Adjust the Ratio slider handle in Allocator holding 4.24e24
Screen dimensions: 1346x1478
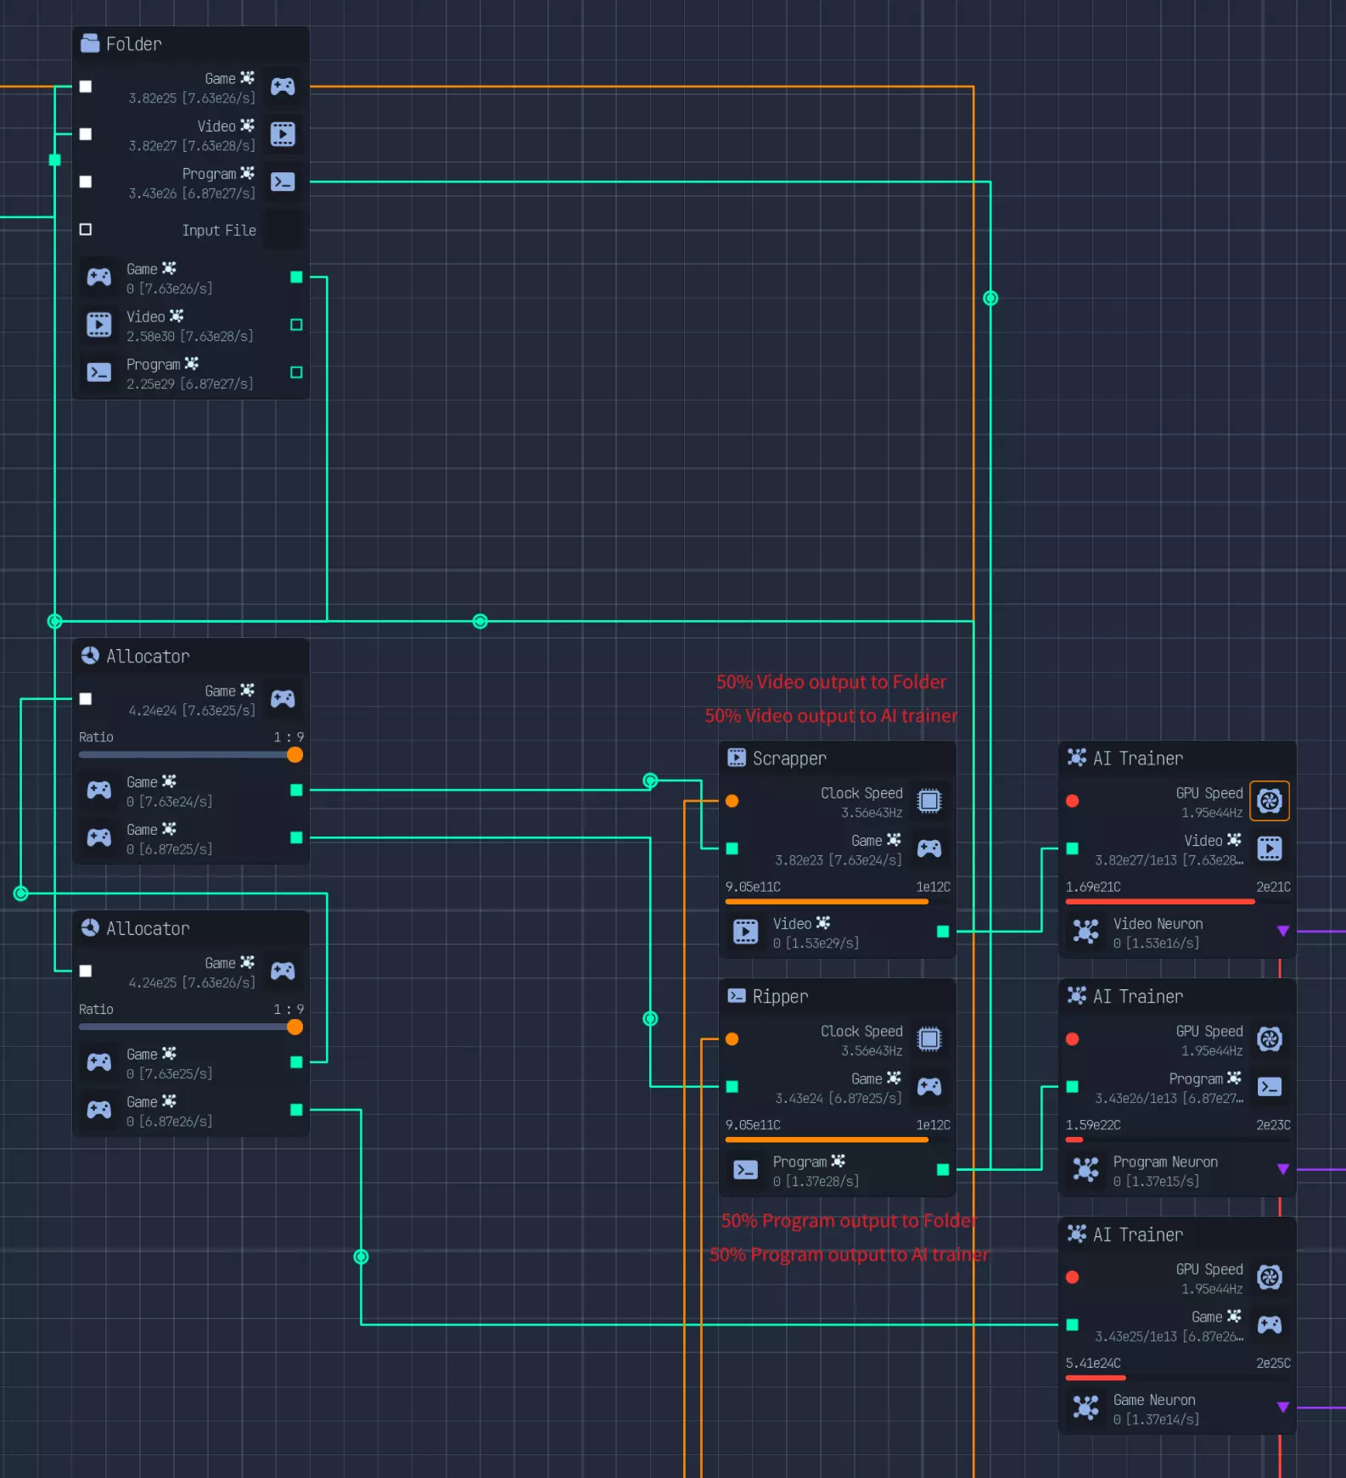[294, 755]
